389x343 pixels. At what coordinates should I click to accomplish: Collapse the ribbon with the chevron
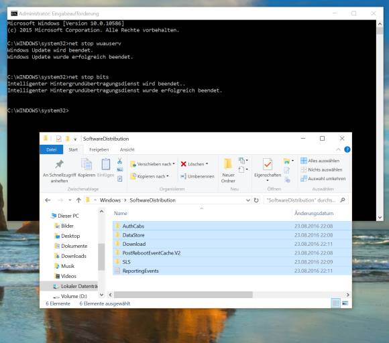coord(338,149)
